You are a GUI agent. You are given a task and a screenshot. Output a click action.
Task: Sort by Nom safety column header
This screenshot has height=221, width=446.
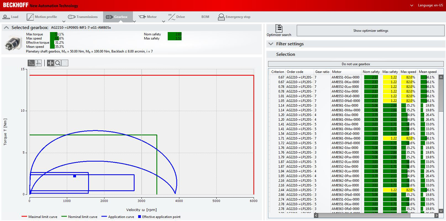(371, 72)
